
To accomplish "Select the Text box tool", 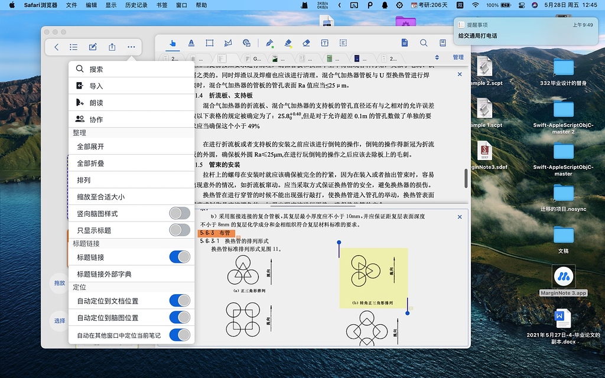I will click(x=324, y=43).
